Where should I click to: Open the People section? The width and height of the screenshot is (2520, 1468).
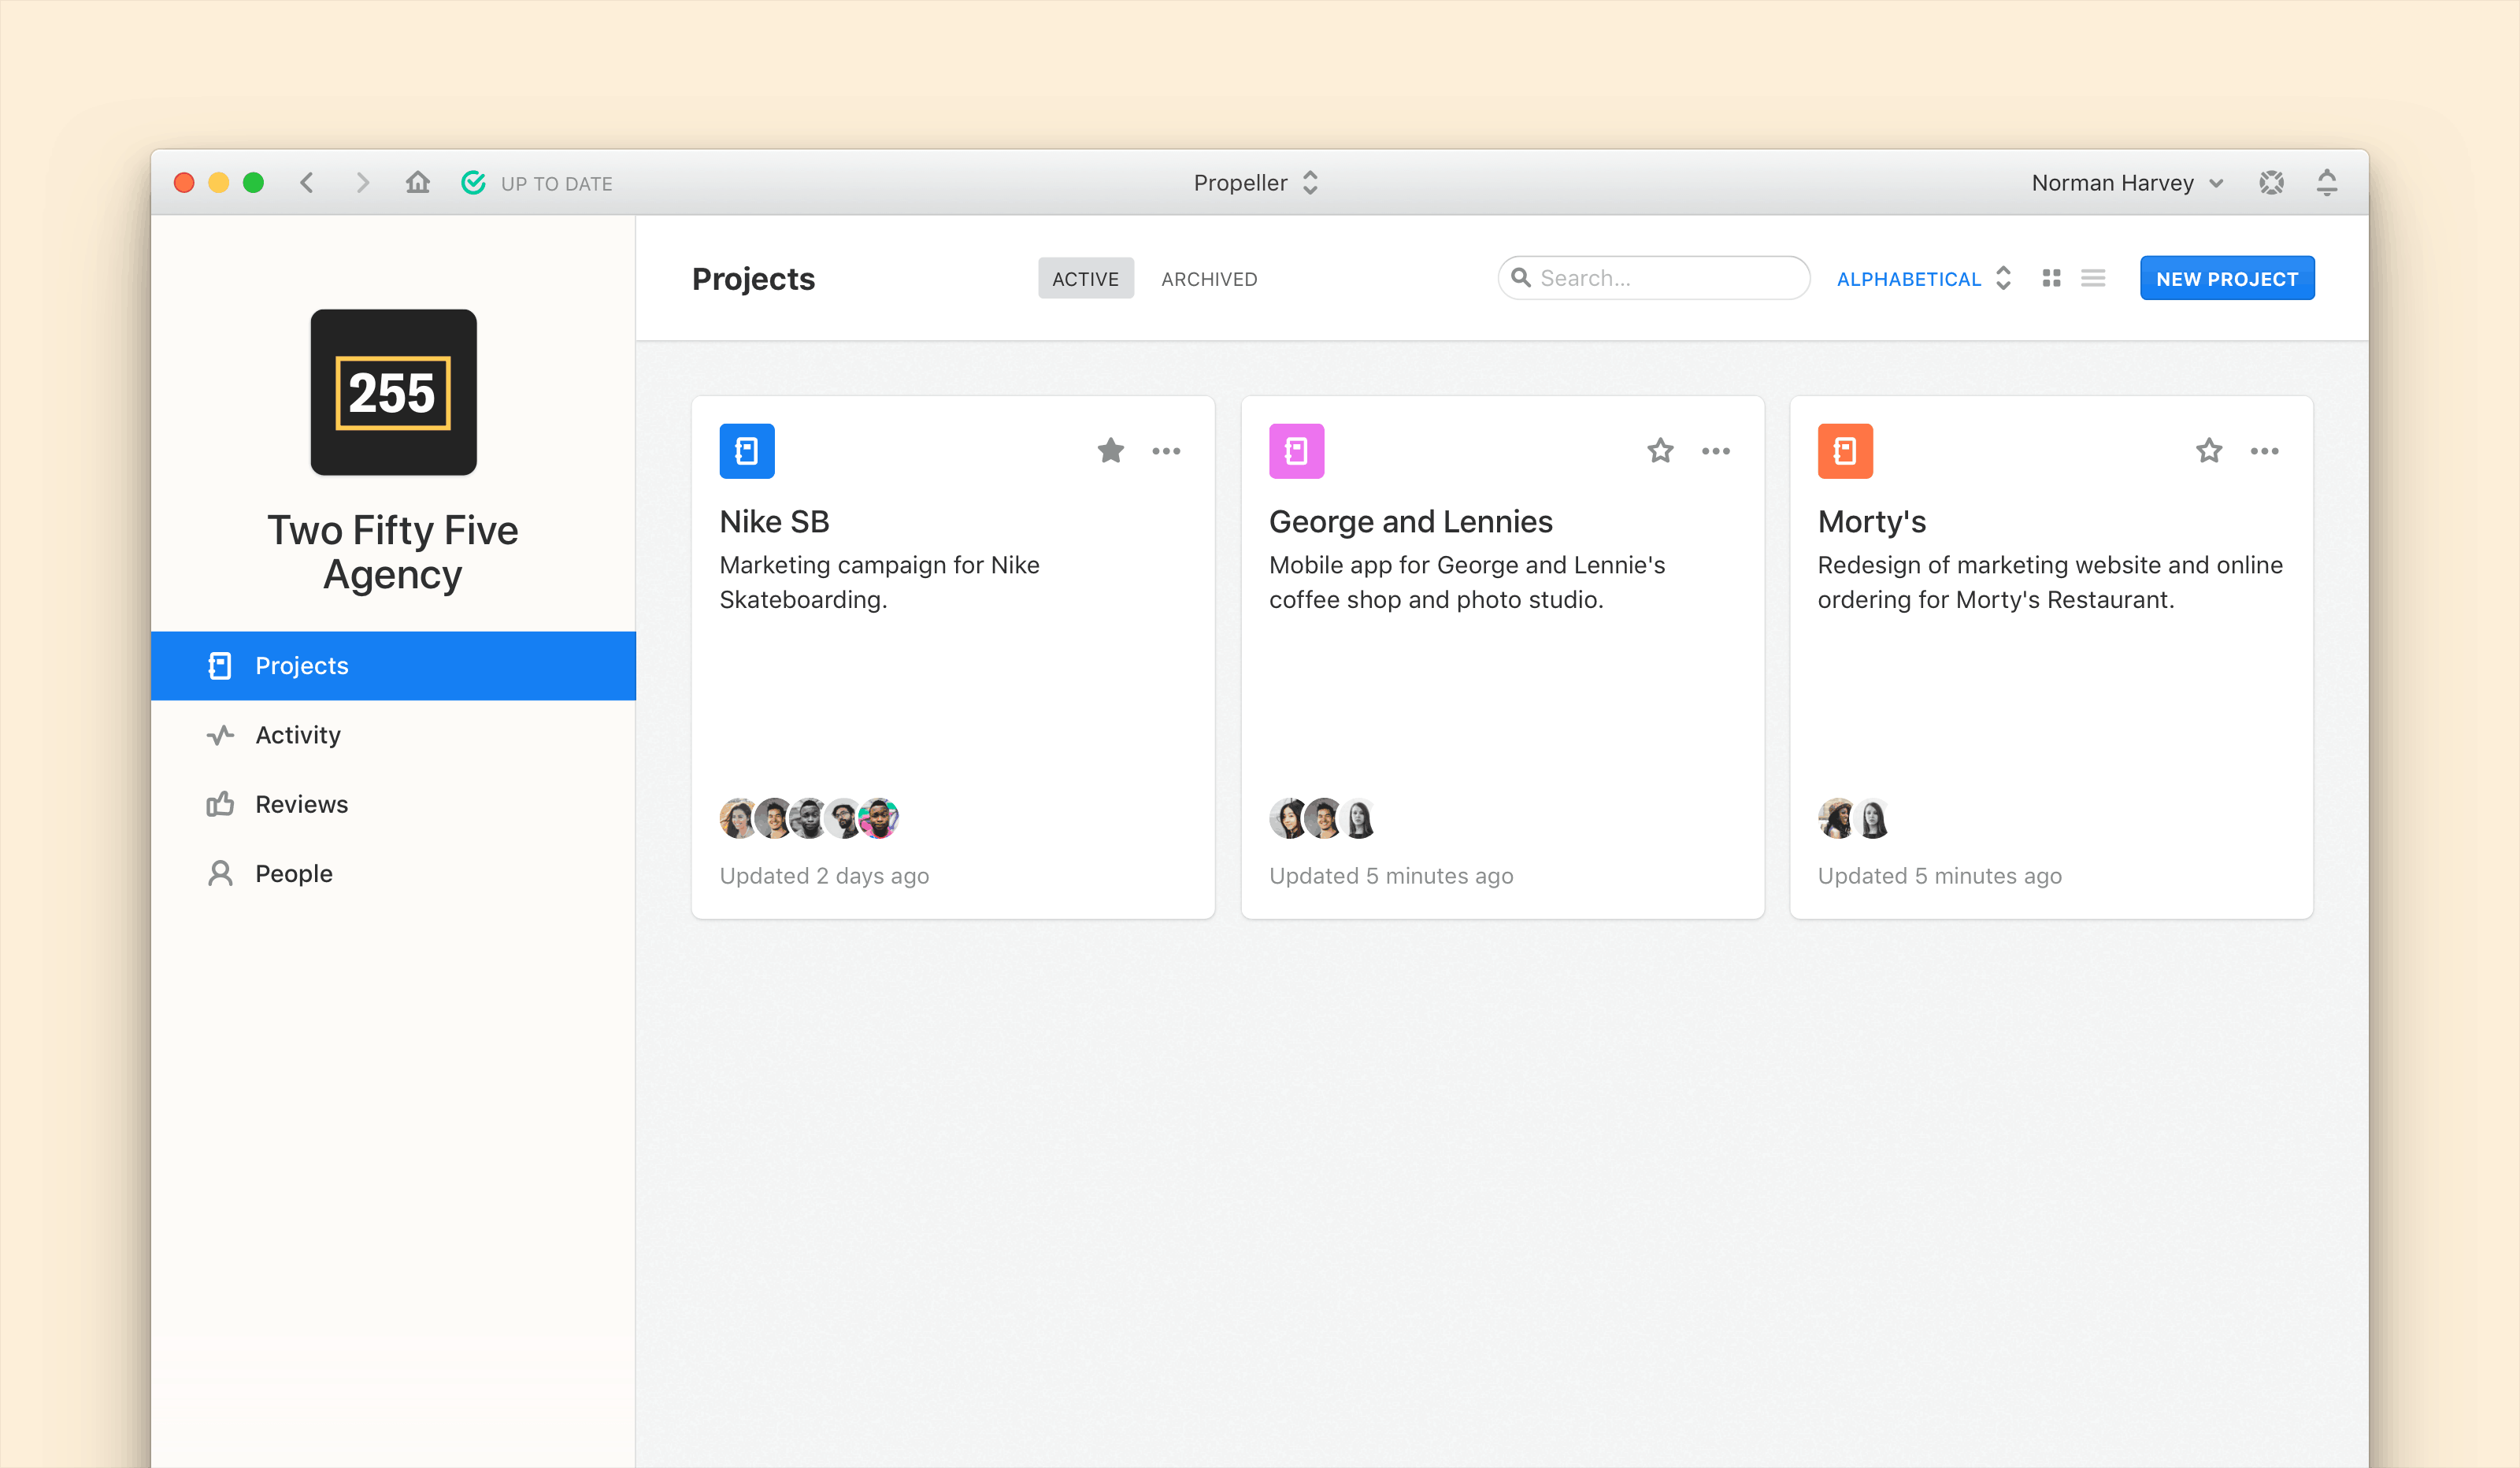393,873
